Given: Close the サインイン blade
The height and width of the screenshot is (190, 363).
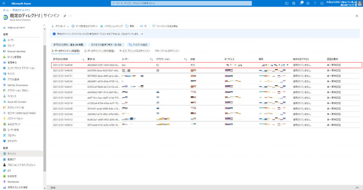Looking at the screenshot, I should pos(357,16).
